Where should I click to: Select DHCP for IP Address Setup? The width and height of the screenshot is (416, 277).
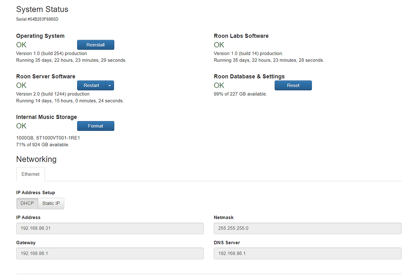27,203
